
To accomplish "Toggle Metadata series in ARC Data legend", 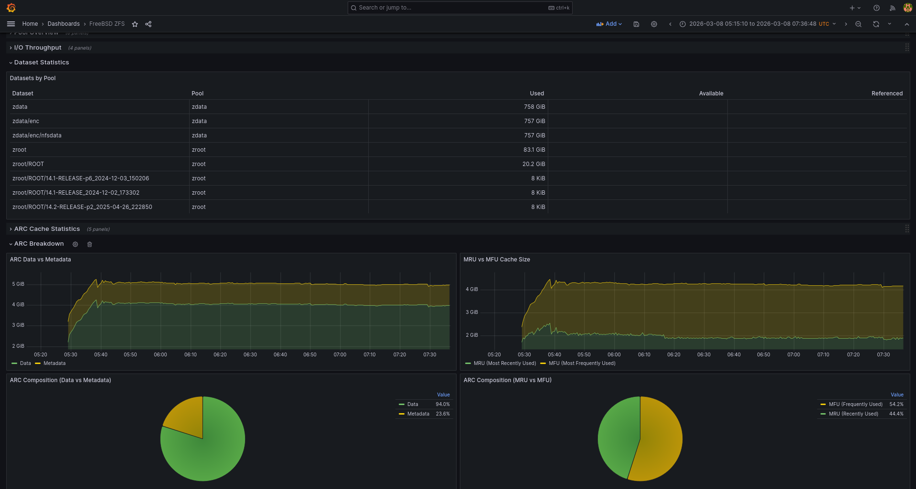I will (54, 364).
